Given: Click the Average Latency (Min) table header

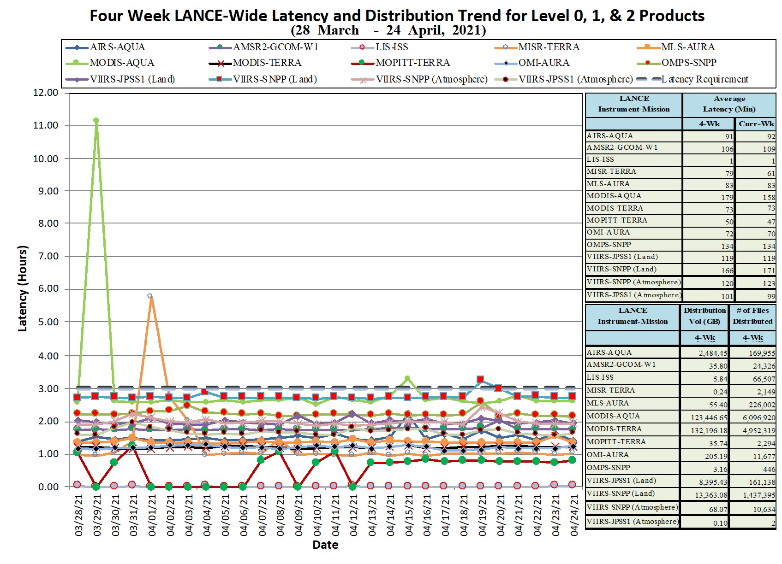Looking at the screenshot, I should (729, 104).
